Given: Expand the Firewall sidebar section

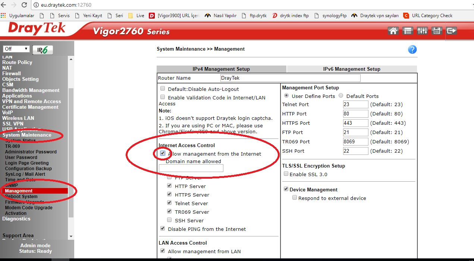Looking at the screenshot, I should [x=12, y=73].
